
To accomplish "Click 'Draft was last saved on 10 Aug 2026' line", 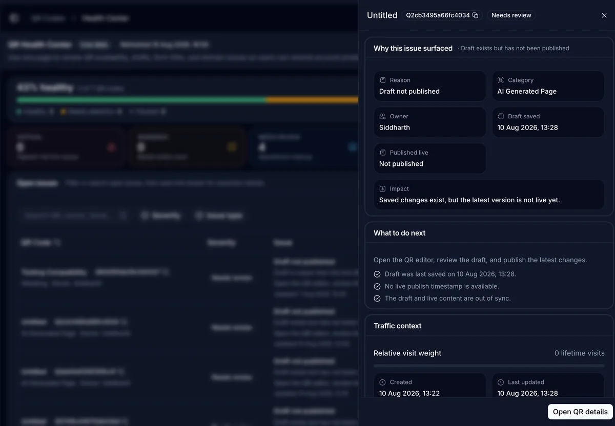I will 450,274.
